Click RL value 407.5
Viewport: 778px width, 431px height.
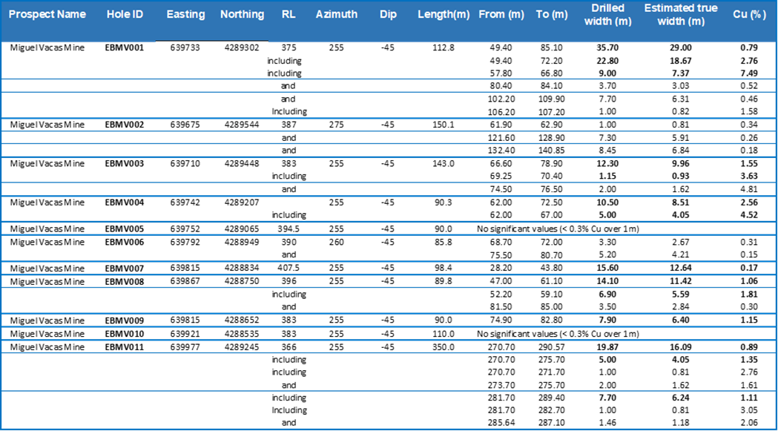click(x=288, y=269)
